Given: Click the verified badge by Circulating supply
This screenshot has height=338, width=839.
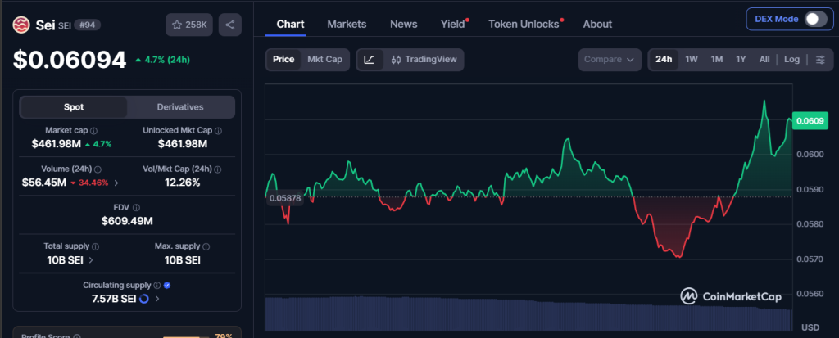Looking at the screenshot, I should tap(167, 286).
